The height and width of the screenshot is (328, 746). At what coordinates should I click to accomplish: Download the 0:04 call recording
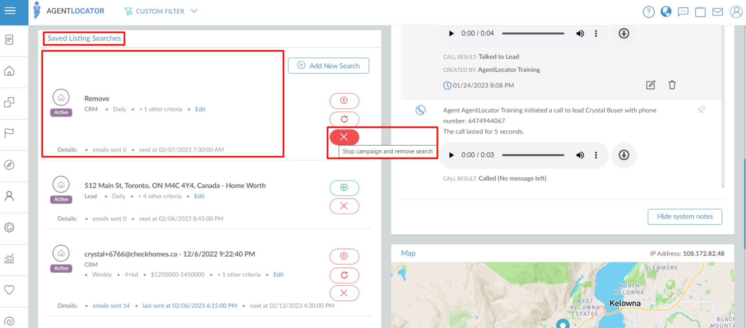click(624, 33)
